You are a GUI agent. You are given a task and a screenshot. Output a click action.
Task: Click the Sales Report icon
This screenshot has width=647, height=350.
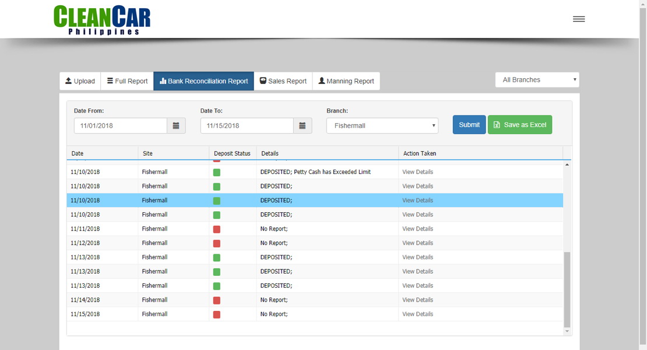tap(263, 81)
